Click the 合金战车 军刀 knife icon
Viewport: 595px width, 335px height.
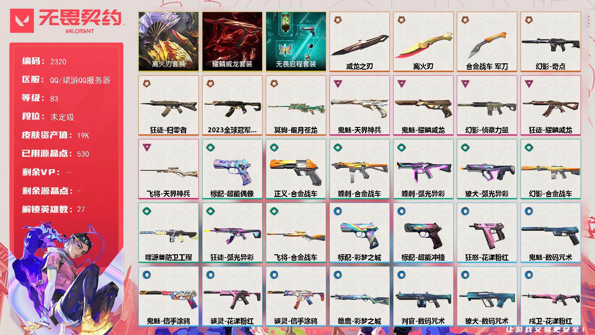coord(487,42)
